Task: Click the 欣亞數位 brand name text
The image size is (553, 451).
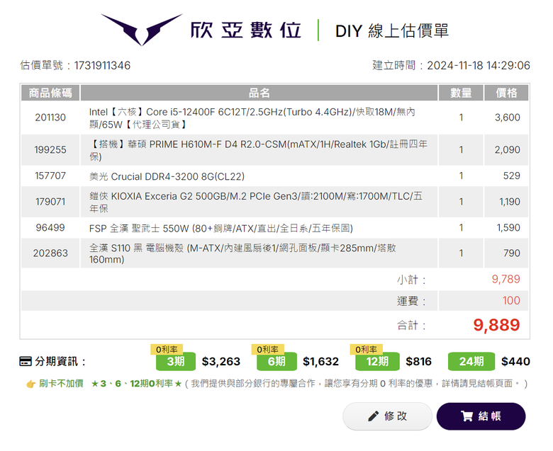Action: coord(246,30)
